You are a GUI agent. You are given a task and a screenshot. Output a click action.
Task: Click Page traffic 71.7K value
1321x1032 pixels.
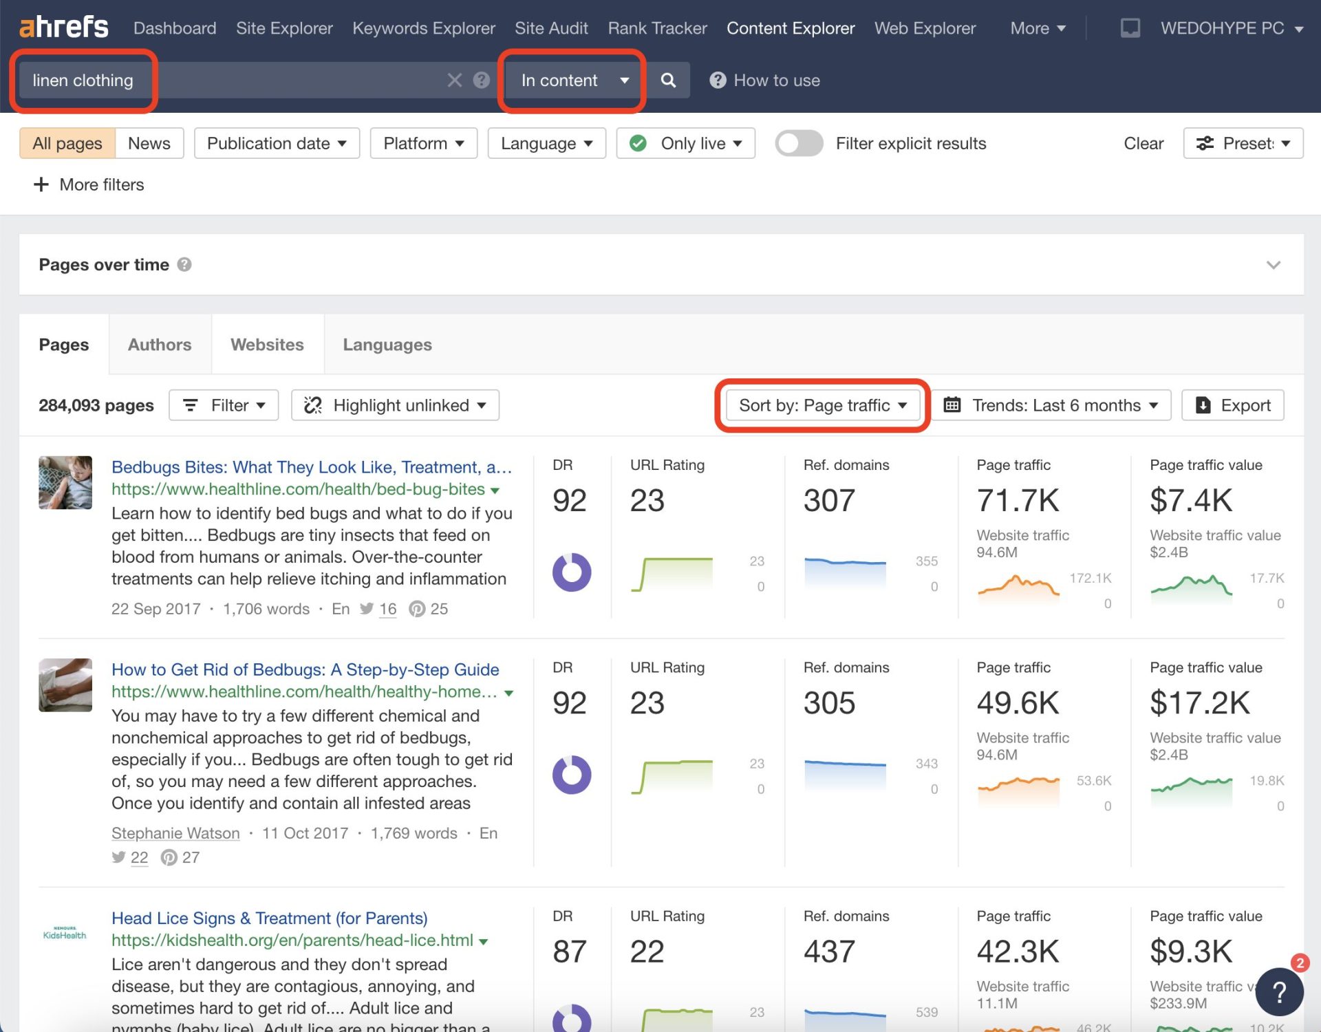[1018, 500]
